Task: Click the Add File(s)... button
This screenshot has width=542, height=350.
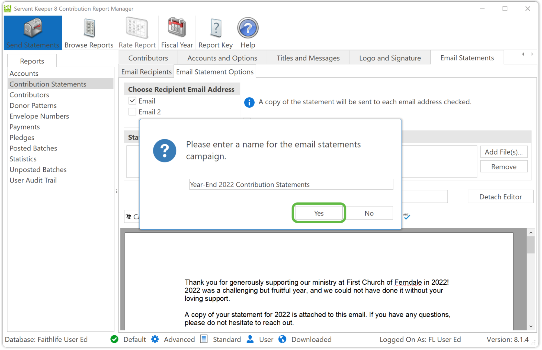Action: click(x=504, y=152)
